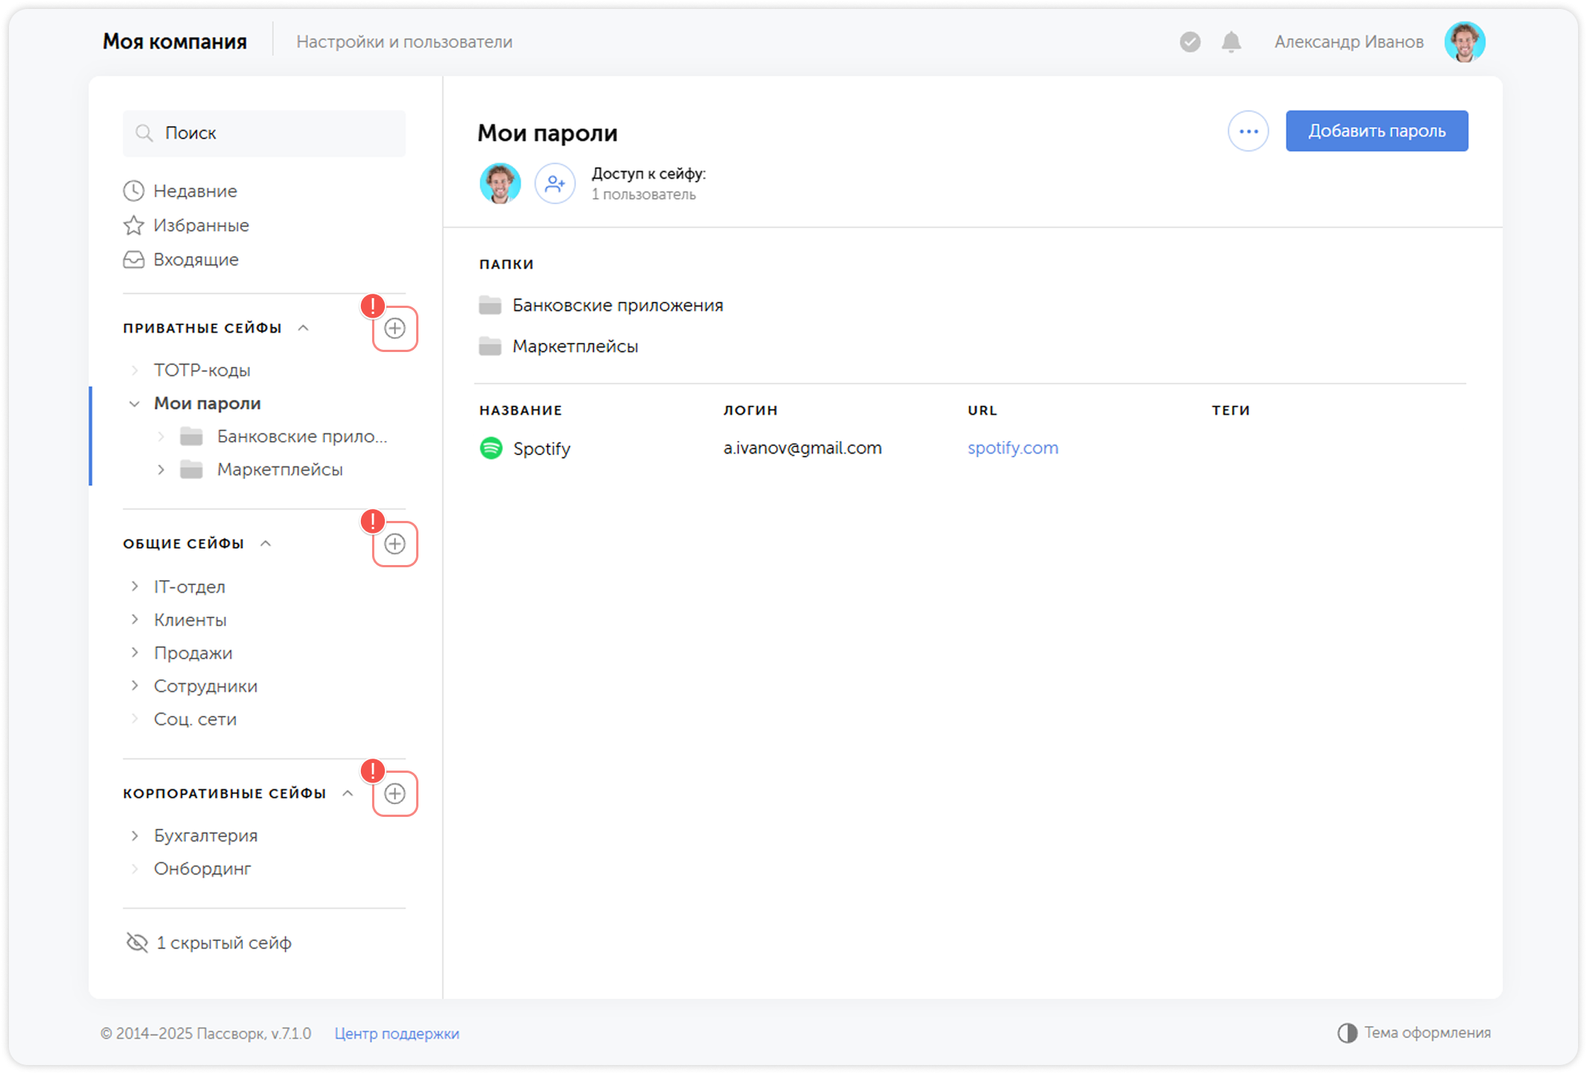Viewport: 1587px width, 1074px height.
Task: Expand the Маркетплейсы folder chevron in sidebar
Action: [x=161, y=469]
